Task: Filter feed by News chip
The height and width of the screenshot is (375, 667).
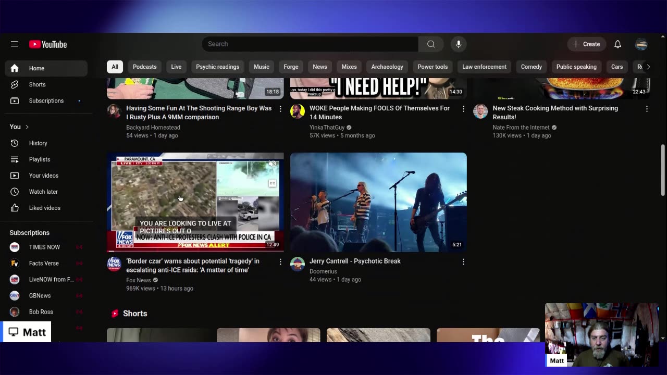Action: [x=320, y=67]
